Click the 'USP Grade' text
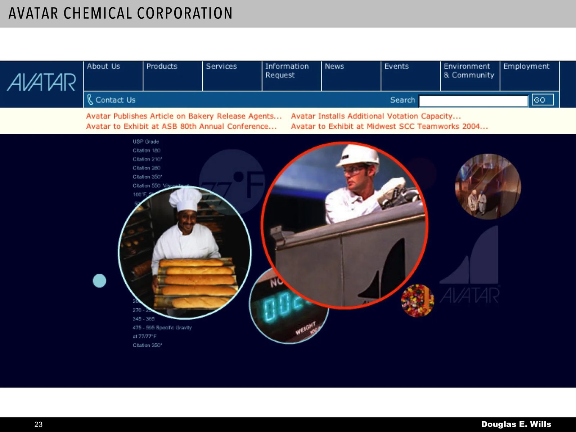Image resolution: width=576 pixels, height=432 pixels. (146, 141)
